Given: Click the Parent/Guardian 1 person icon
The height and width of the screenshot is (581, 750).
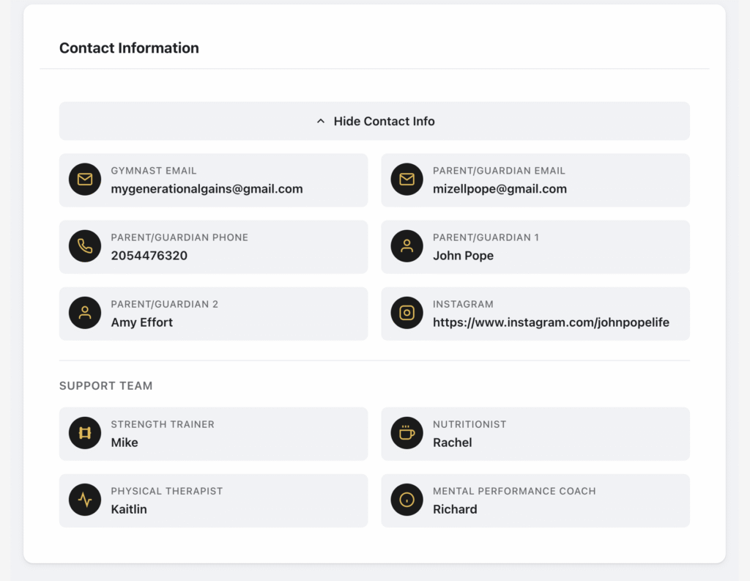Looking at the screenshot, I should (406, 246).
